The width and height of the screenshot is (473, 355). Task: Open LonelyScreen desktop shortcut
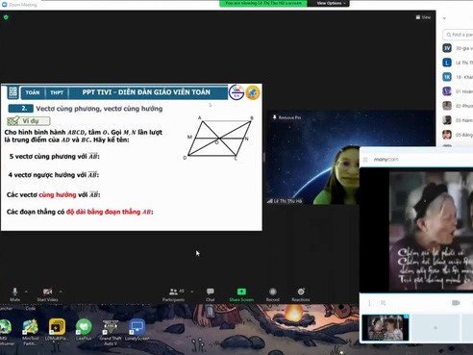point(137,330)
